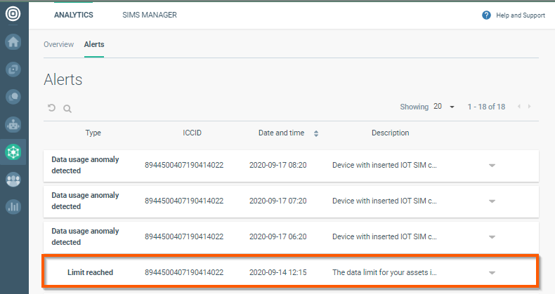
Task: Sort by Date and time arrows
Action: tap(316, 133)
